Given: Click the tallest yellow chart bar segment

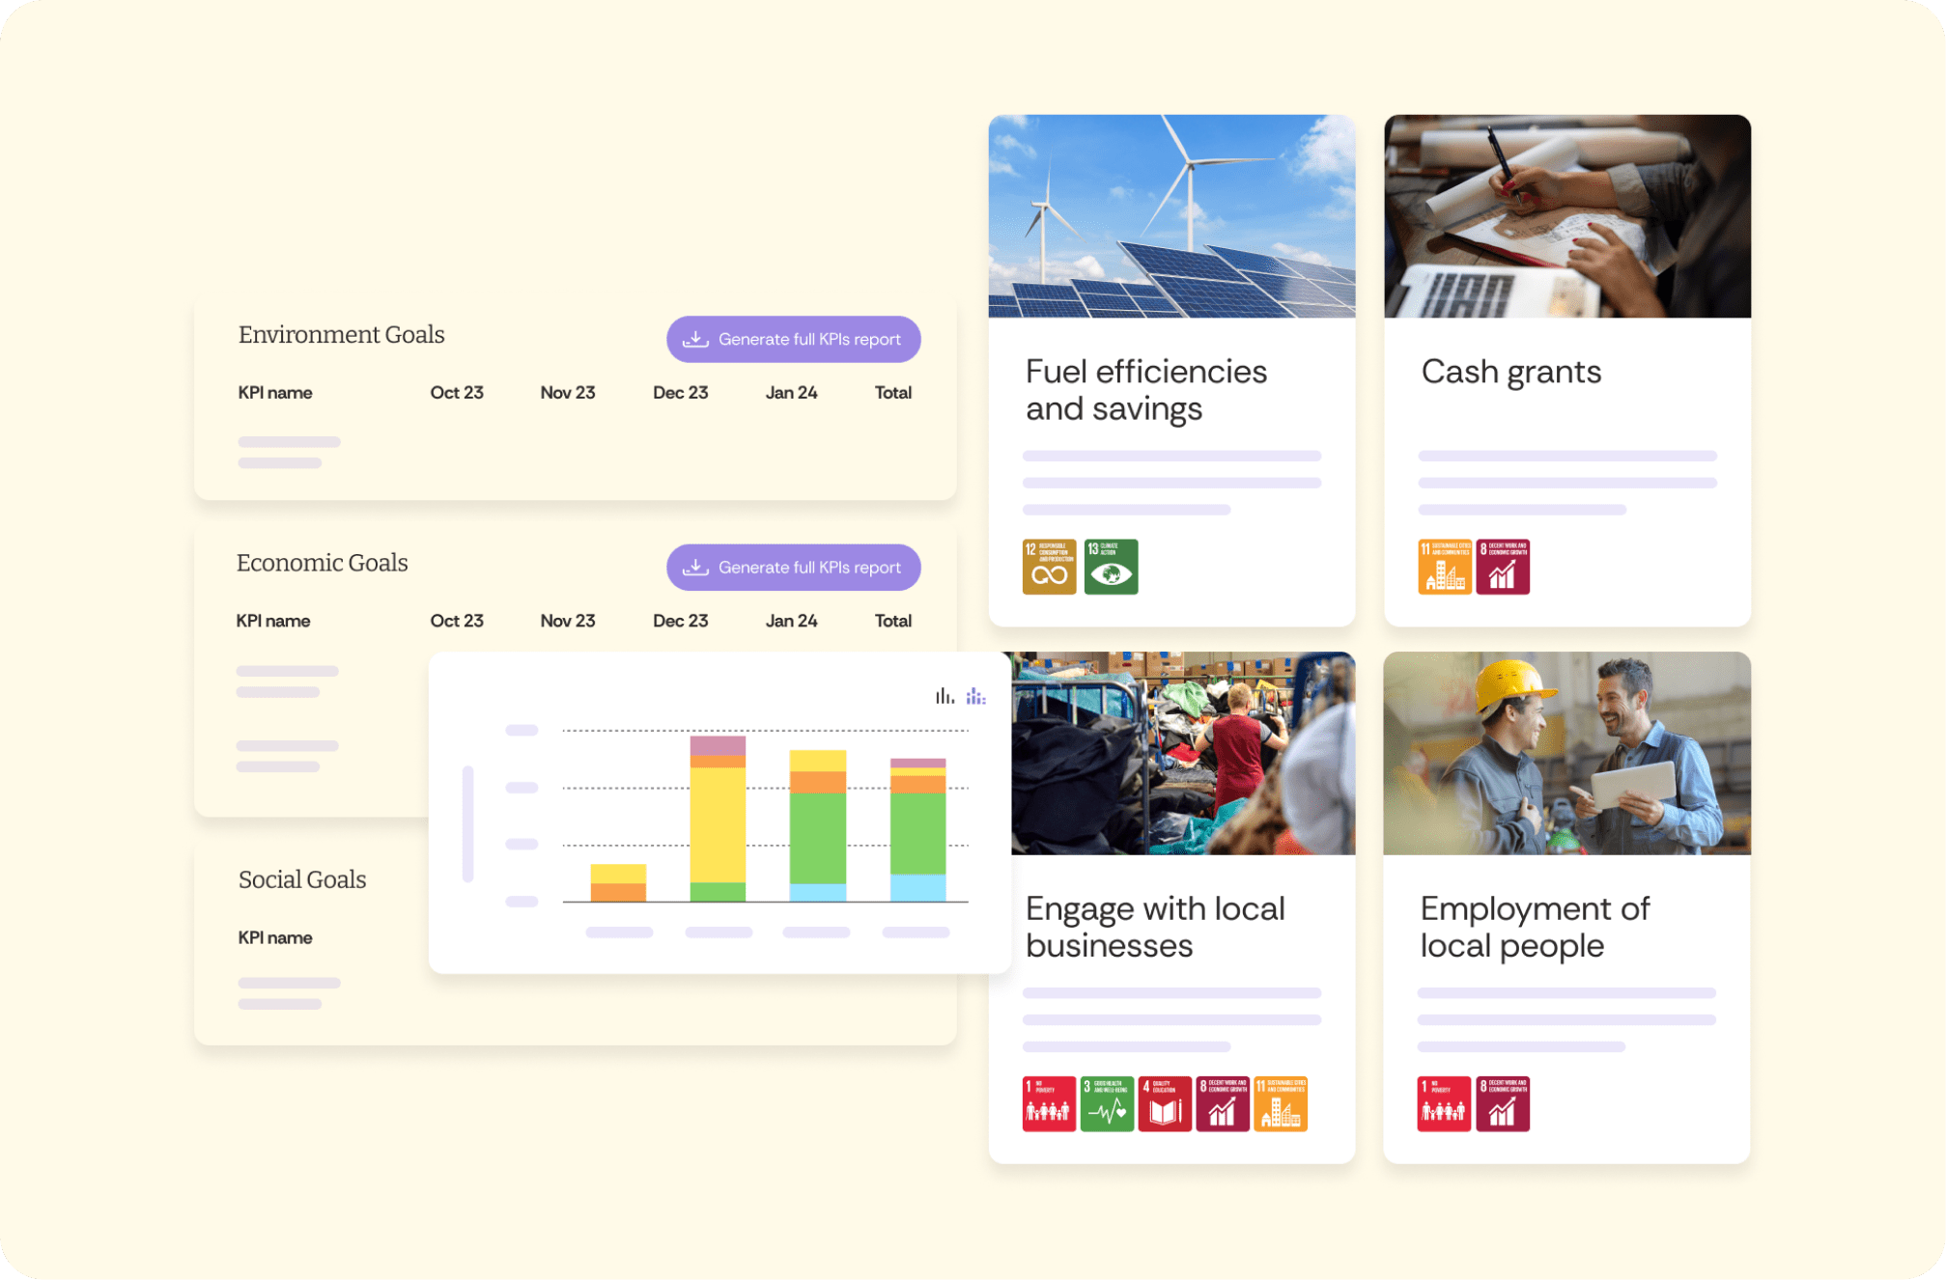Looking at the screenshot, I should (x=718, y=823).
